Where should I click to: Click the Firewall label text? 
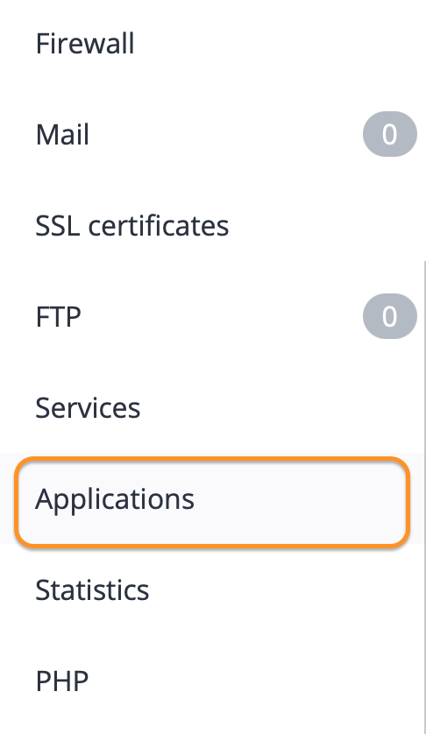[85, 44]
